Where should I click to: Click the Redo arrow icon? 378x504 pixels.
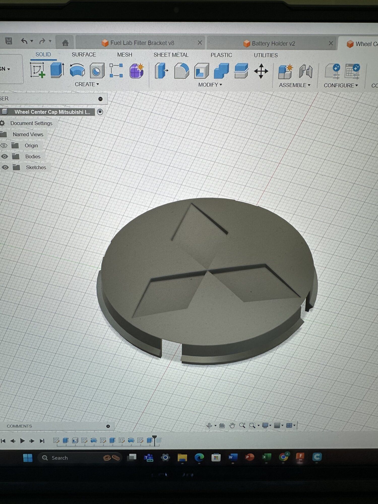(x=42, y=41)
